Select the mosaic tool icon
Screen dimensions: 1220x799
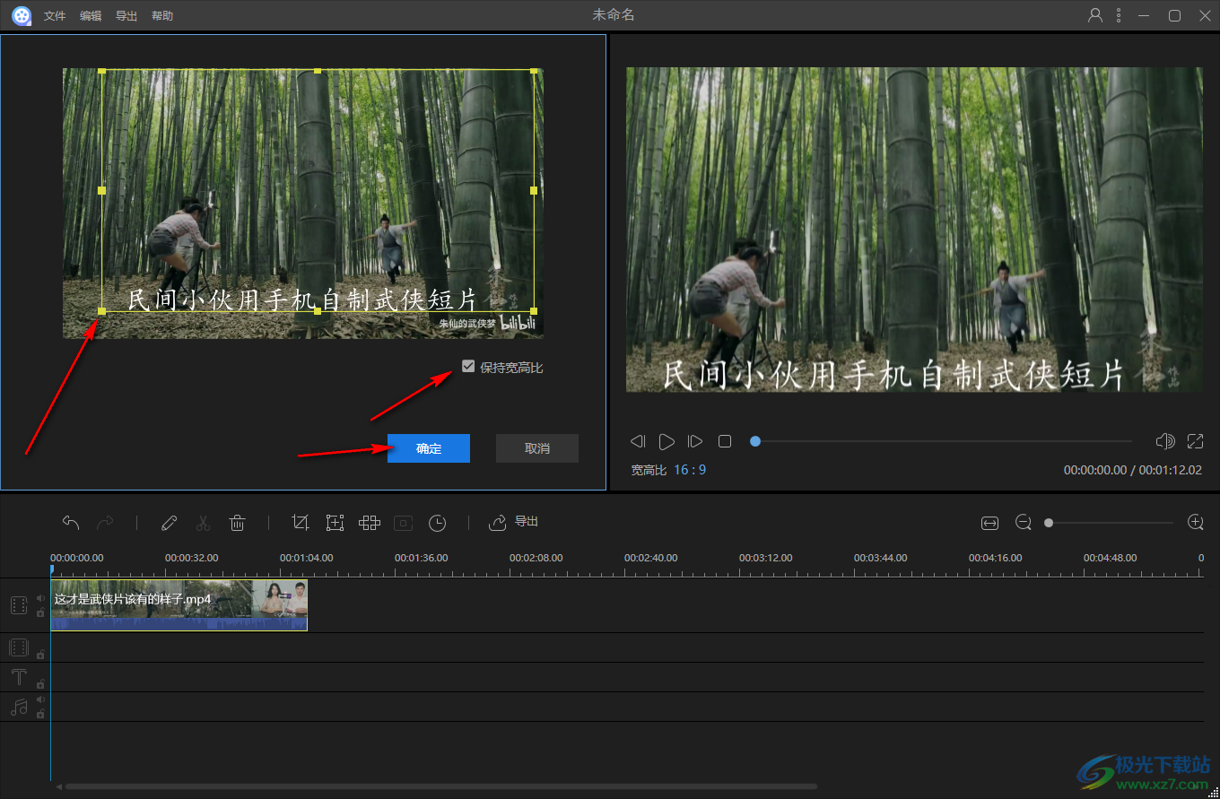point(370,523)
